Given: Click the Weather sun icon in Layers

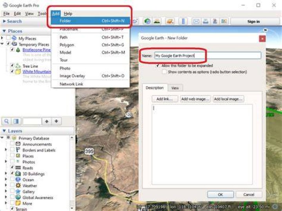Looking at the screenshot, I should [x=18, y=185].
